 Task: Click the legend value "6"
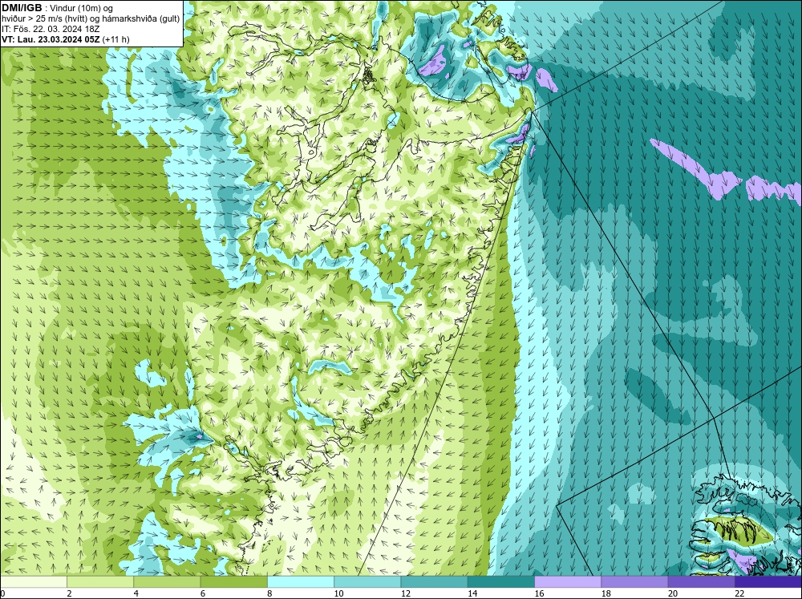[x=203, y=593]
